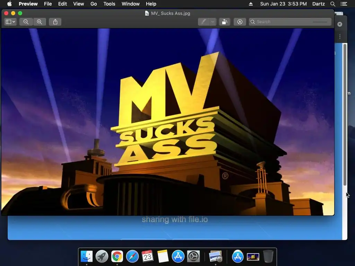Open the Preview app icon in Dock
The image size is (355, 266).
click(x=215, y=257)
